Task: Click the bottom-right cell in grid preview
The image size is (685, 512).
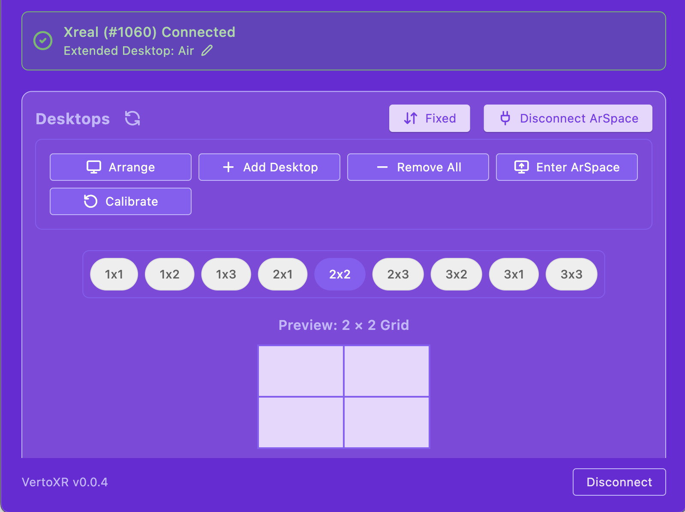Action: 387,422
